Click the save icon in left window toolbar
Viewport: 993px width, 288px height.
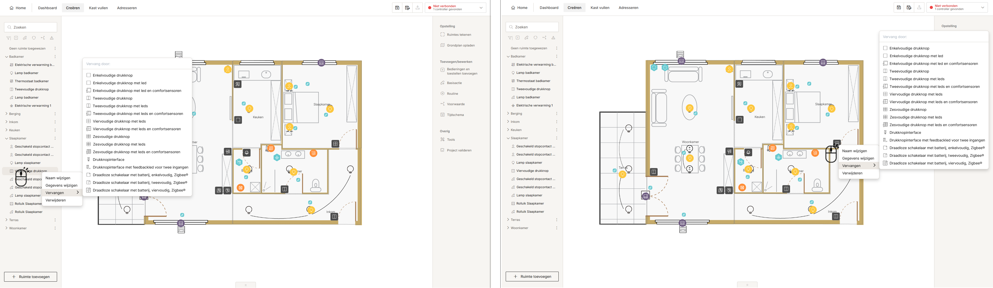(397, 8)
